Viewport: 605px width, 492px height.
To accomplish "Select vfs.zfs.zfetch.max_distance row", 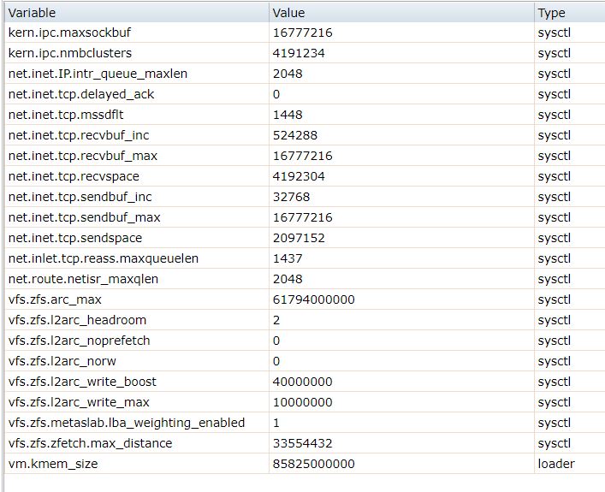I will (305, 443).
